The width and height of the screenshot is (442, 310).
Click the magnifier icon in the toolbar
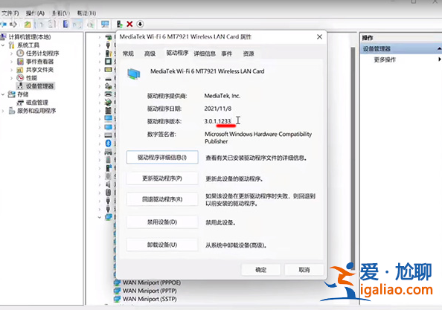90,25
